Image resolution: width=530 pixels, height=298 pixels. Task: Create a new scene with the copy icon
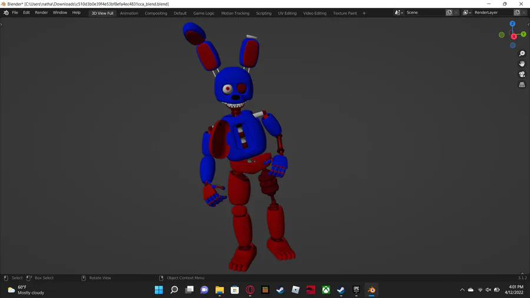coord(449,12)
